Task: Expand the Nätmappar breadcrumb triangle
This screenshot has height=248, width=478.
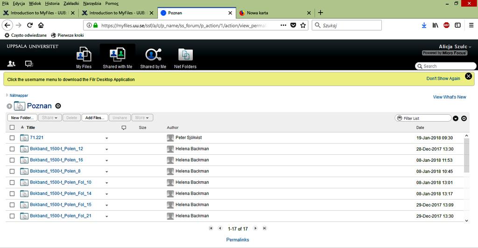Action: coord(7,95)
